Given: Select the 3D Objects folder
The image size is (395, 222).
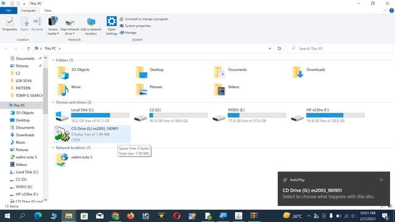Looking at the screenshot, I should [73, 73].
